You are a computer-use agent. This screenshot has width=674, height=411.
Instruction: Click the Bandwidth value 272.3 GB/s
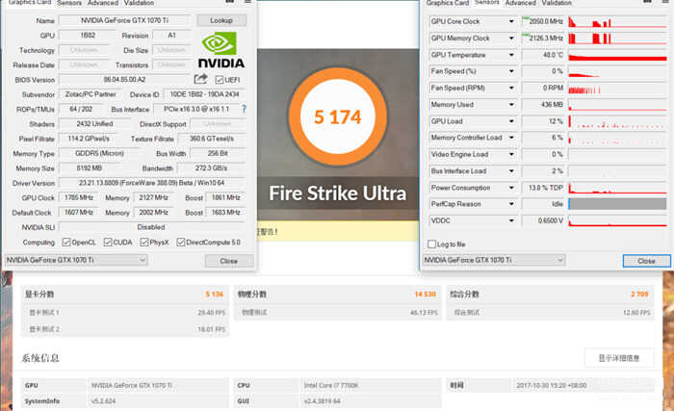pos(211,167)
